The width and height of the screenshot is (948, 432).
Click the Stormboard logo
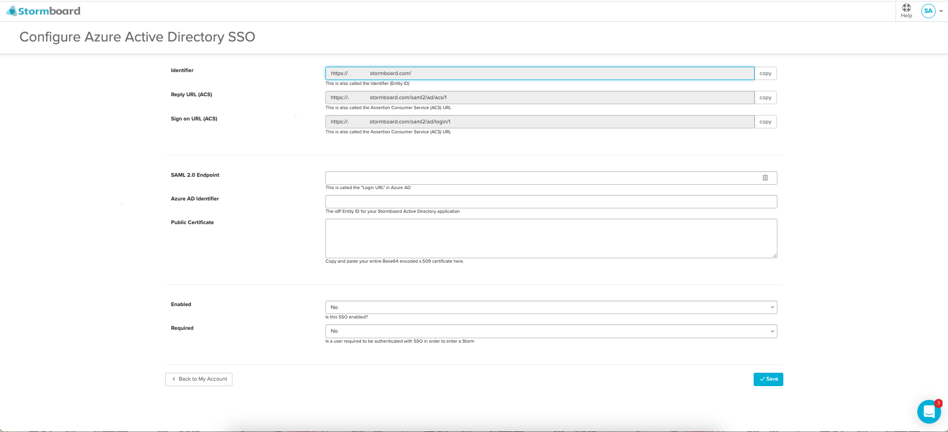pyautogui.click(x=43, y=11)
